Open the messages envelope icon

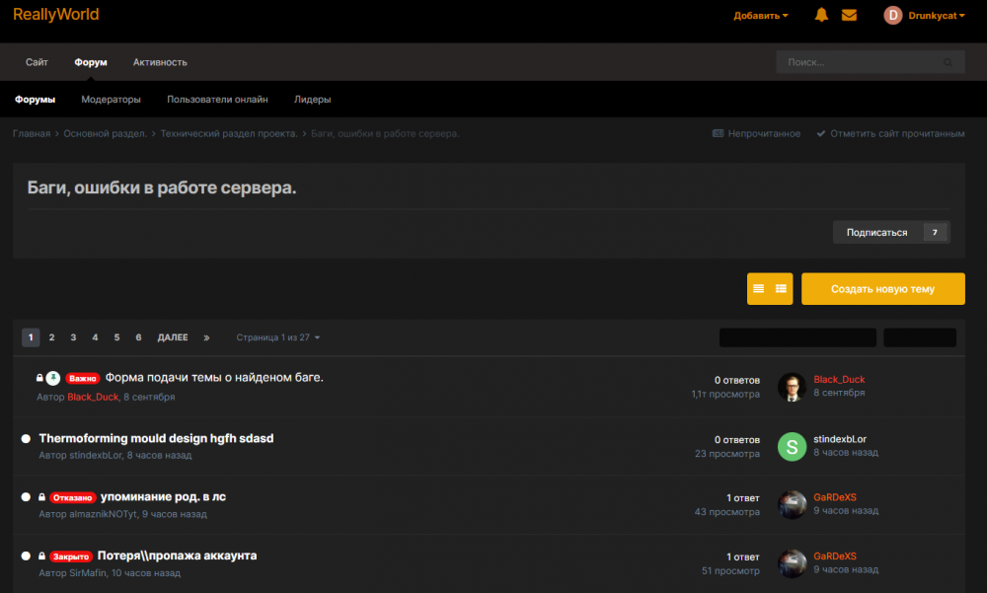coord(849,15)
